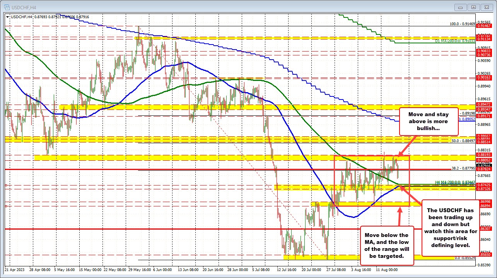Minimize the USDCHF chart window
This screenshot has width=497, height=278.
(460, 7)
